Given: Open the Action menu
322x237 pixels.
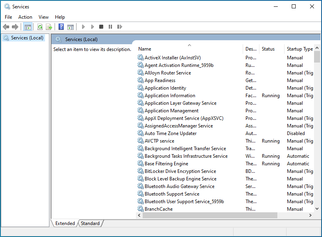Looking at the screenshot, I should 25,17.
